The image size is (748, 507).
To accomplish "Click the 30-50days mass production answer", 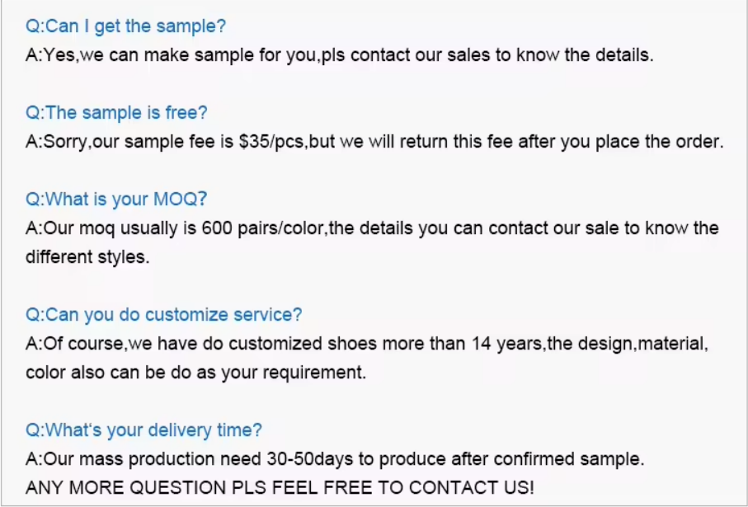I will point(335,459).
